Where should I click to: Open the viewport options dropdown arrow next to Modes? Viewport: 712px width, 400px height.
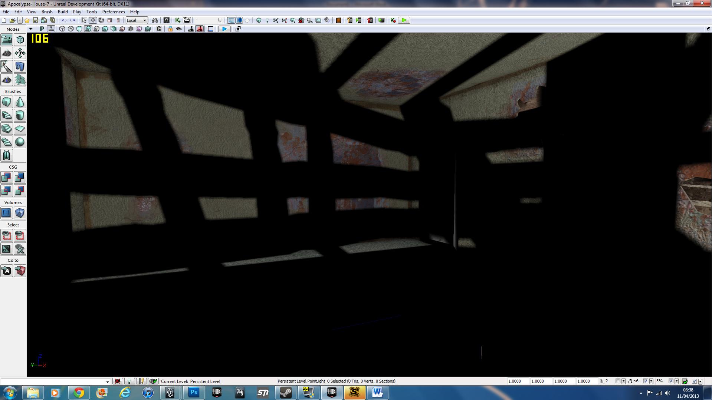30,29
